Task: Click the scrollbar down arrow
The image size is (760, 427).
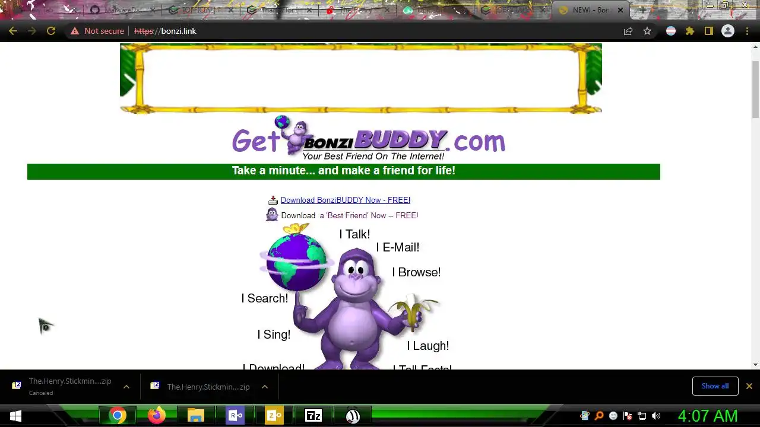Action: coord(755,365)
